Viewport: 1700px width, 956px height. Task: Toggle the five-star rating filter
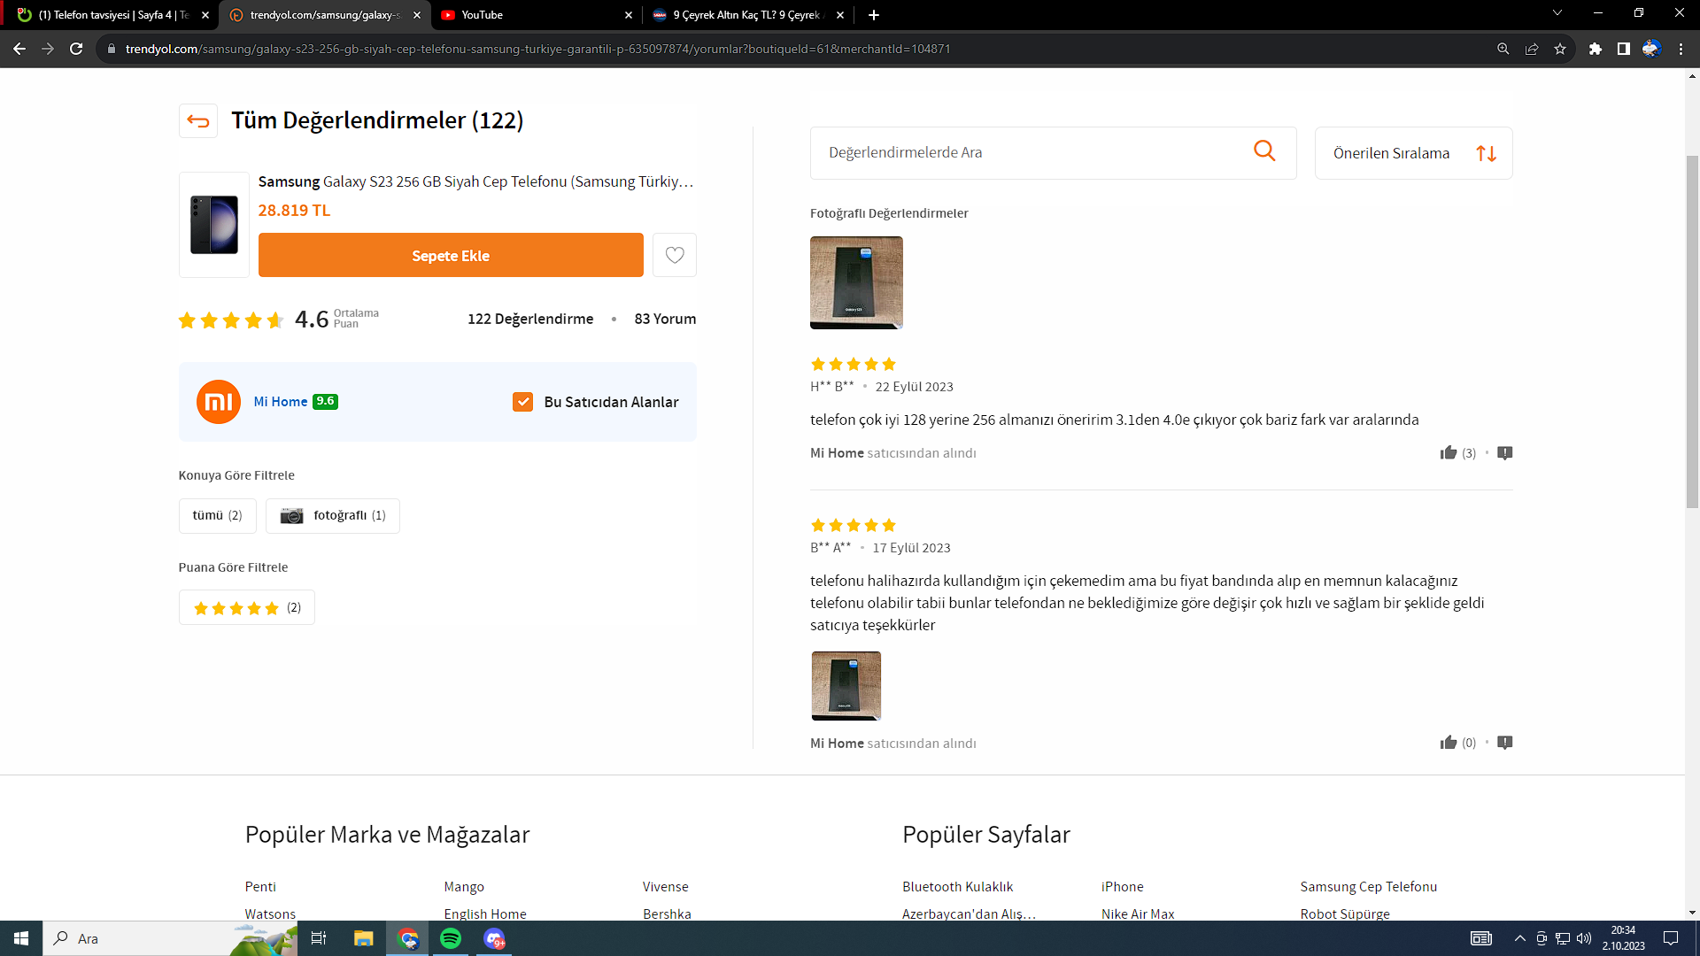pyautogui.click(x=247, y=608)
